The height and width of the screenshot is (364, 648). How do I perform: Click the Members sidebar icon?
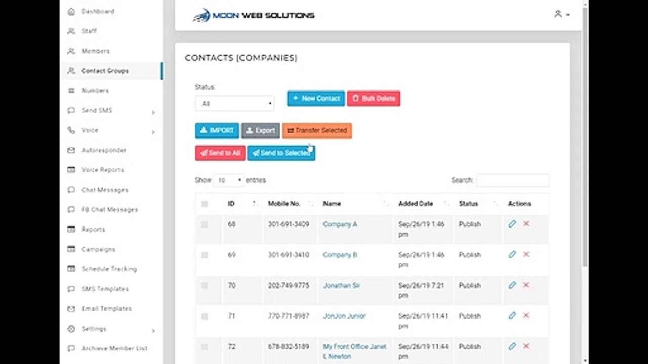click(x=71, y=51)
